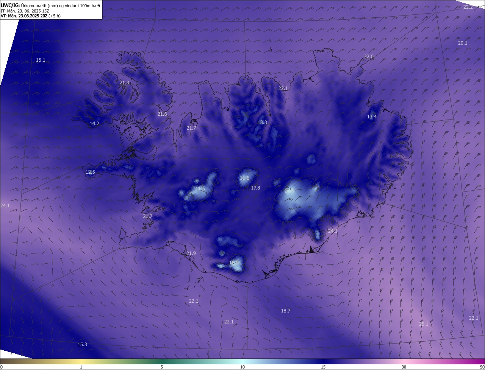The image size is (485, 370).
Task: Click the 21.3 value over the Westfjords
Action: pyautogui.click(x=124, y=82)
